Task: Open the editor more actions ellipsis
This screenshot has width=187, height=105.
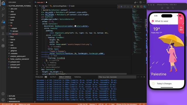Action: coord(144,2)
